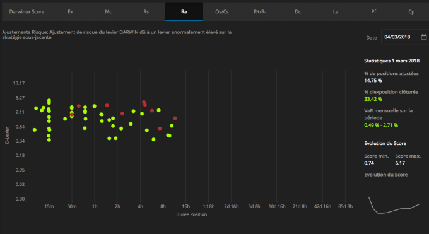Select topmost red dot near 4h
This screenshot has height=234, width=429.
(x=144, y=102)
